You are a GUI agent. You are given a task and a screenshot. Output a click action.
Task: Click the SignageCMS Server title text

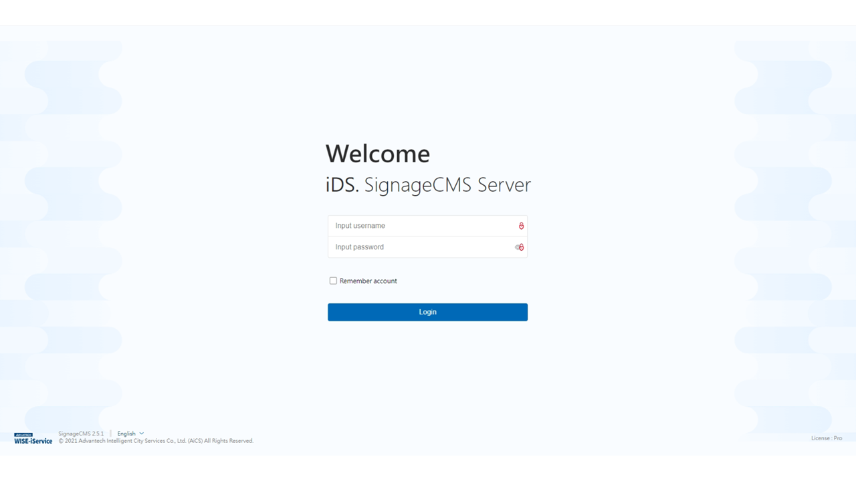447,185
